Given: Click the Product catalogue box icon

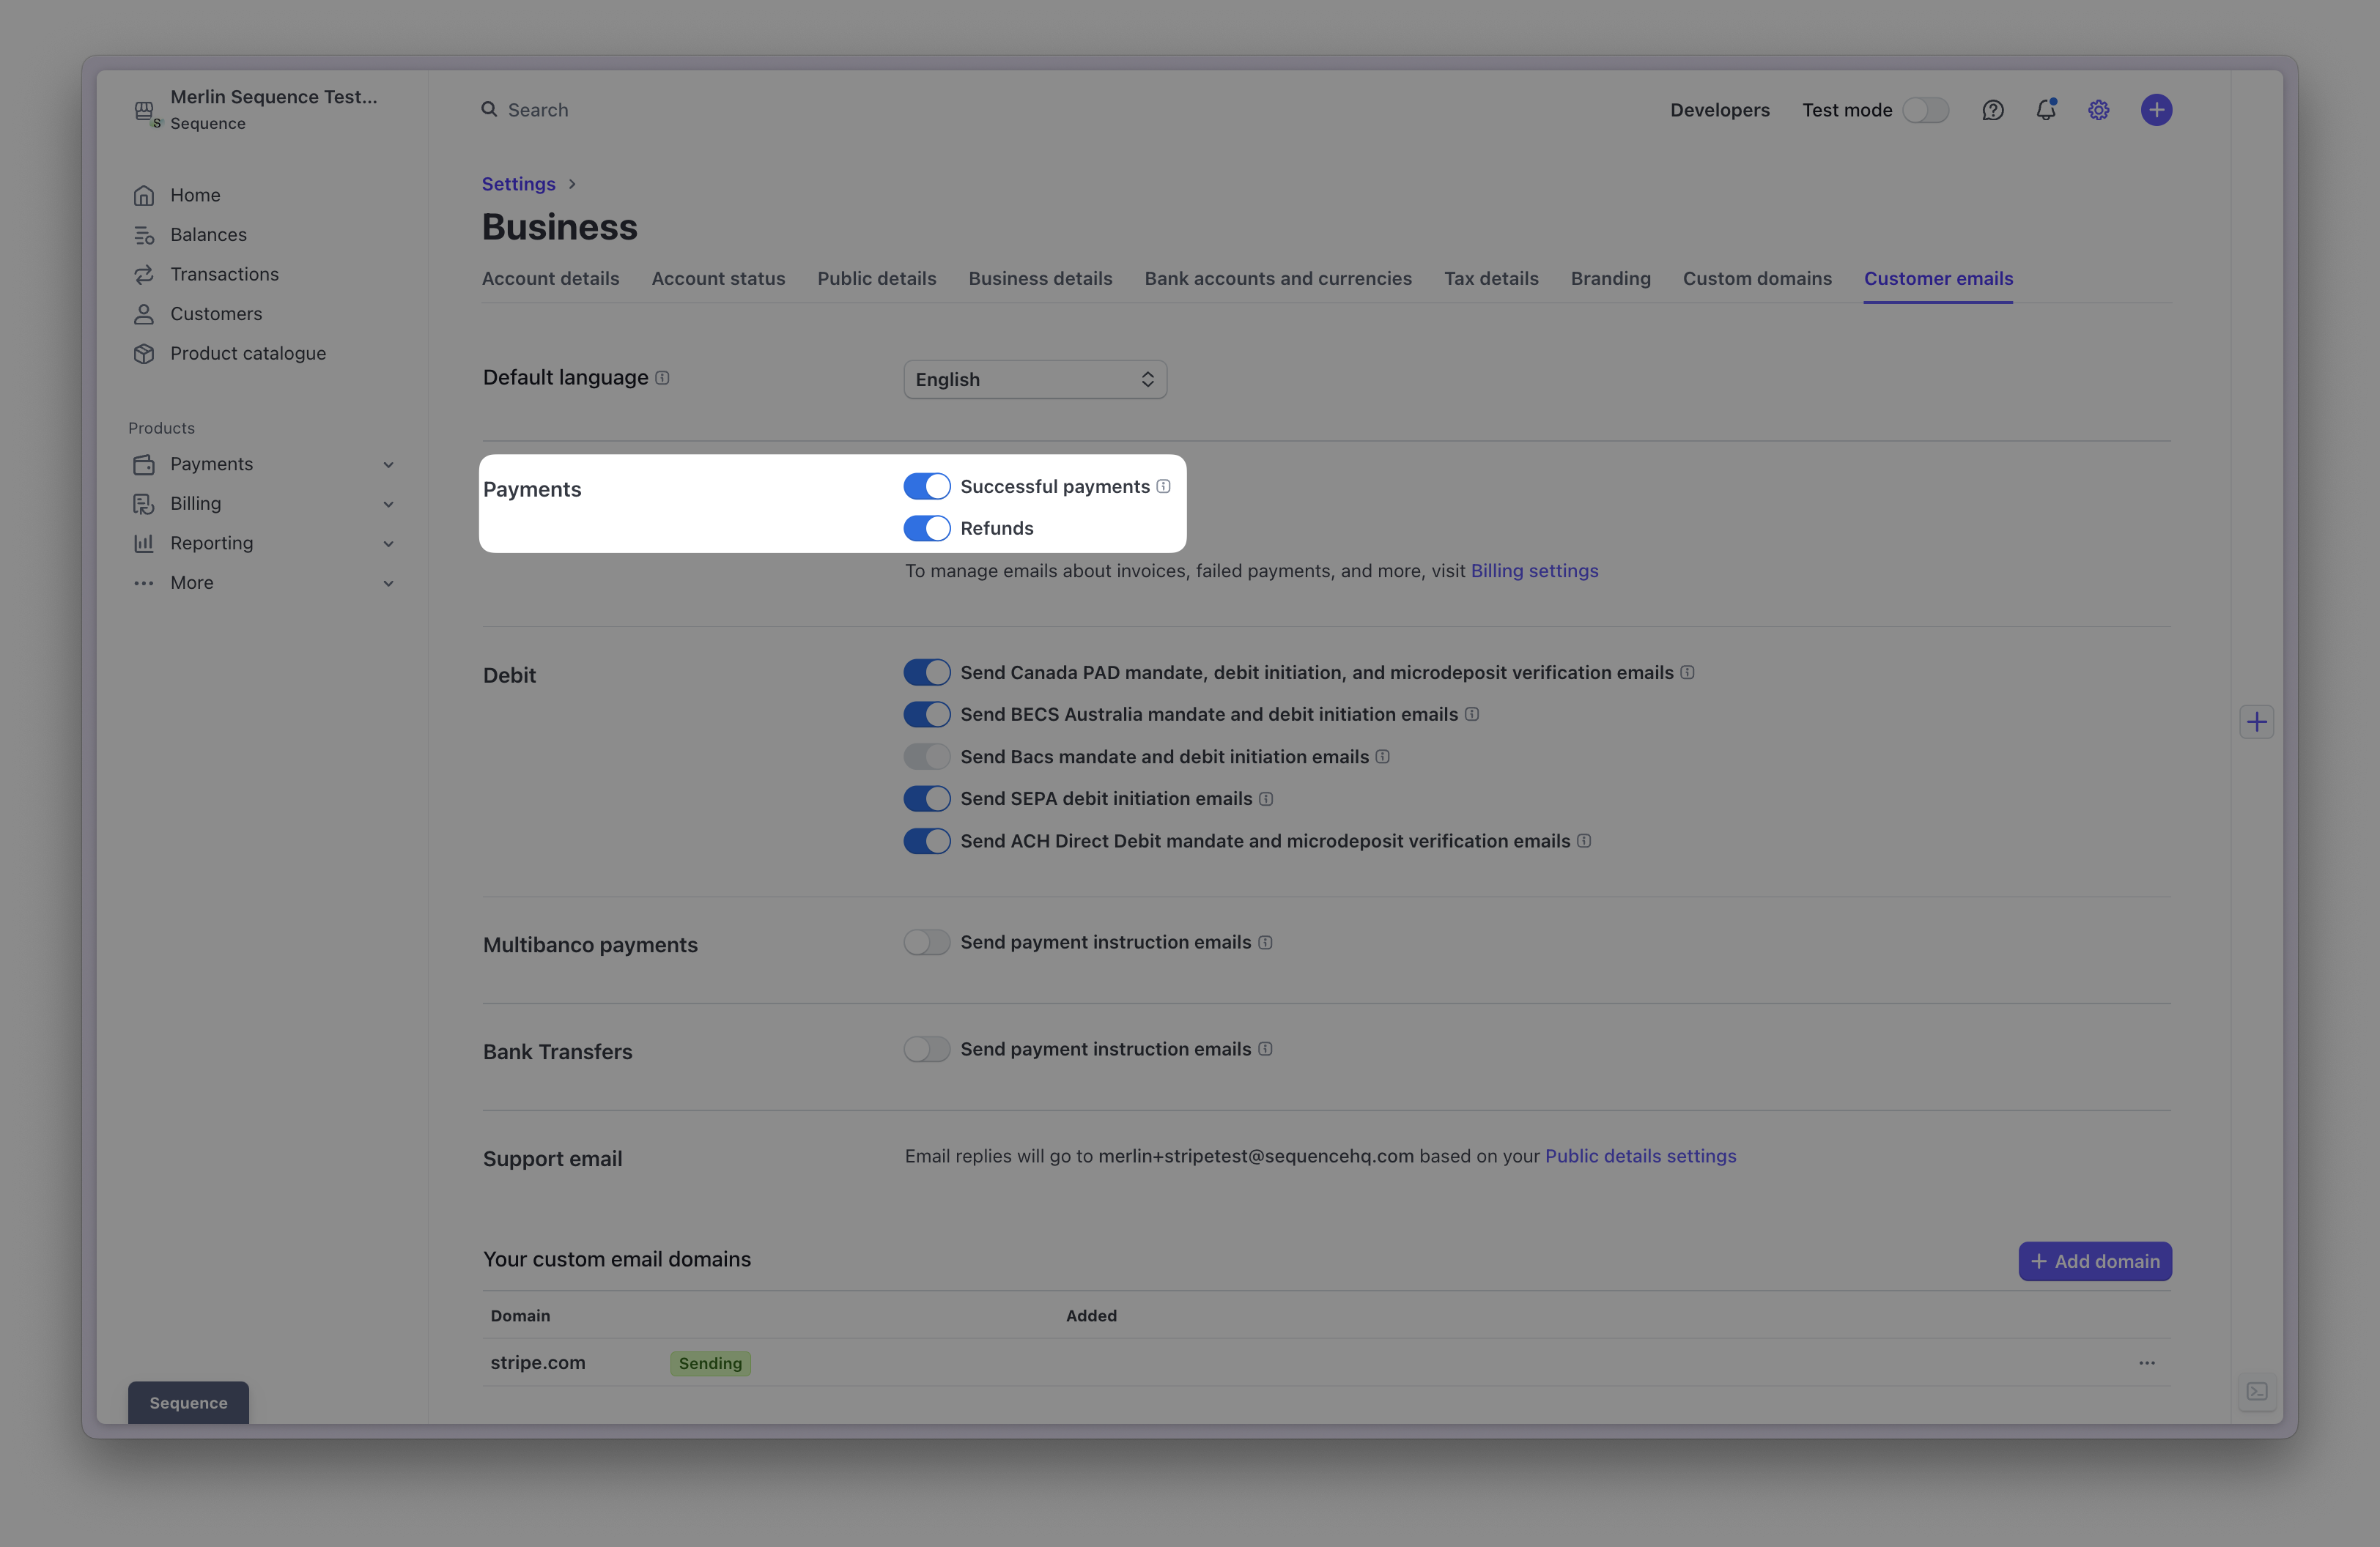Looking at the screenshot, I should tap(144, 354).
